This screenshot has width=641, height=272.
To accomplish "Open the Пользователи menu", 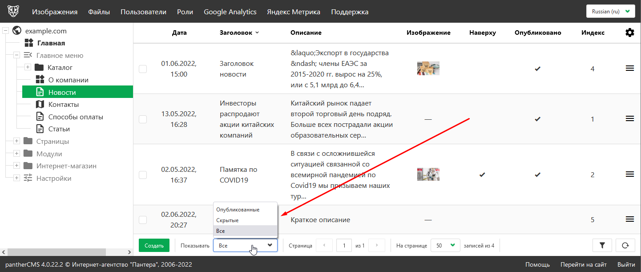I will (143, 12).
